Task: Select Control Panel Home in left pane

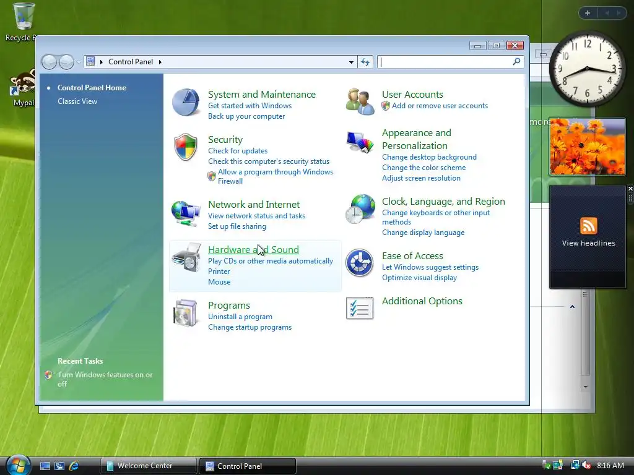Action: pos(92,88)
